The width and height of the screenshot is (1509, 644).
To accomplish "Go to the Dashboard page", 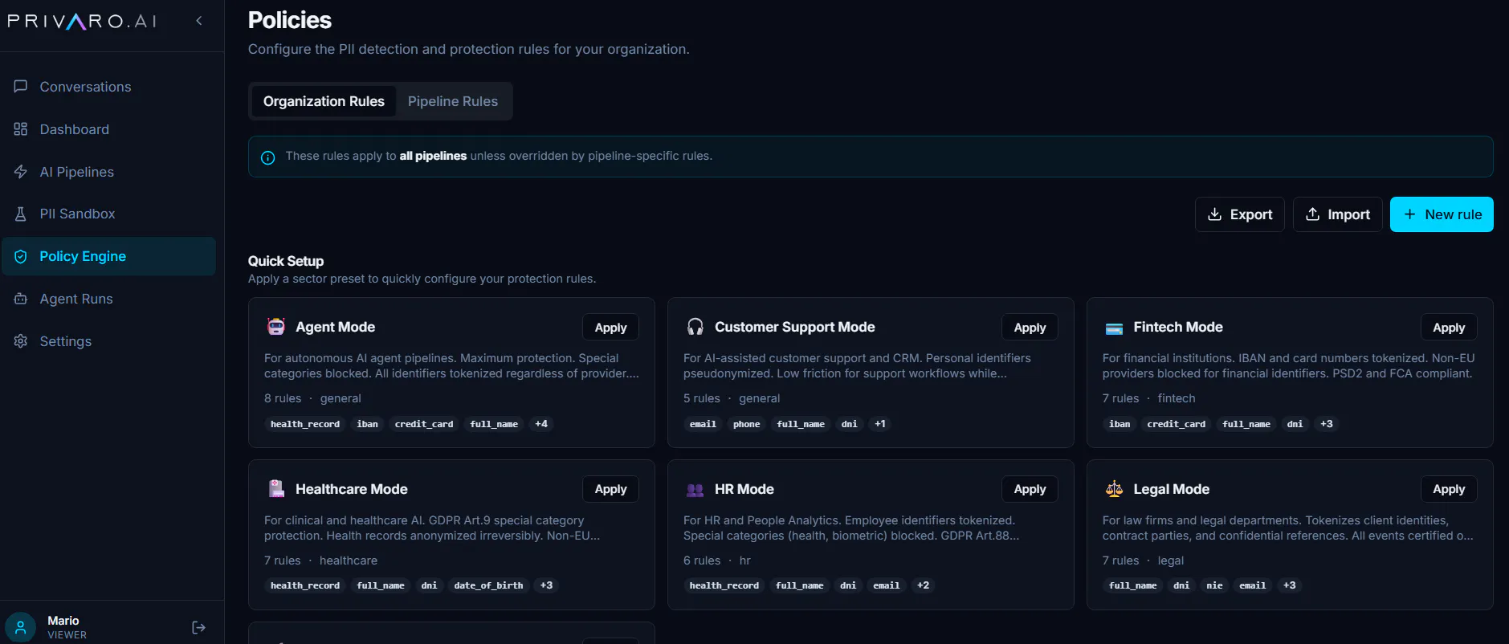I will coord(108,129).
